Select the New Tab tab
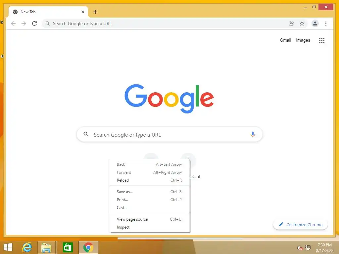Viewport: 339px width, 254px height. click(x=48, y=12)
